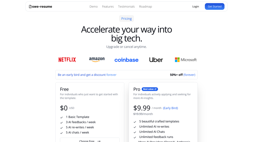The image size is (253, 142).
Task: Click the early bird discount banner
Action: [x=126, y=75]
